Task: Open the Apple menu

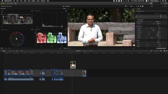Action: point(2,1)
